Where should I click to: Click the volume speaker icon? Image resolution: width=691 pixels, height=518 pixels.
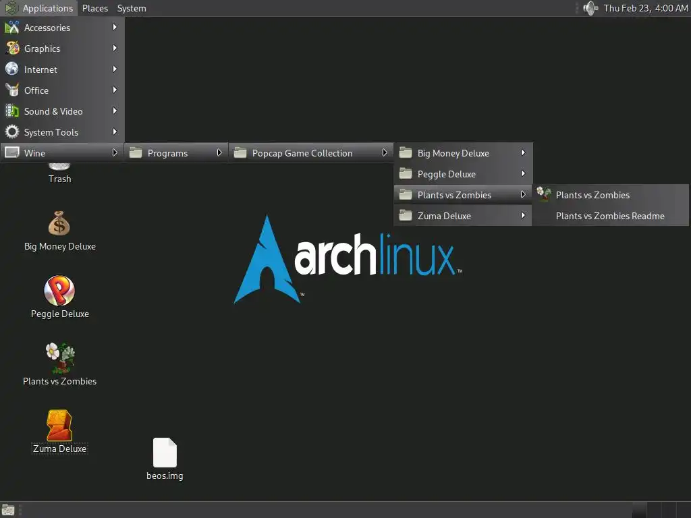[x=590, y=8]
